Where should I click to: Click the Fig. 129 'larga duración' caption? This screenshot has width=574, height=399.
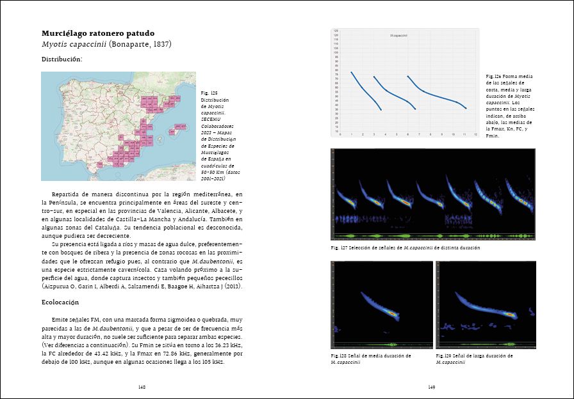475,359
